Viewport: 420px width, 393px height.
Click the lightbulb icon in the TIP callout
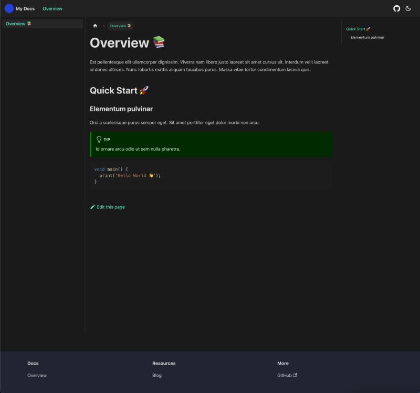(x=100, y=140)
